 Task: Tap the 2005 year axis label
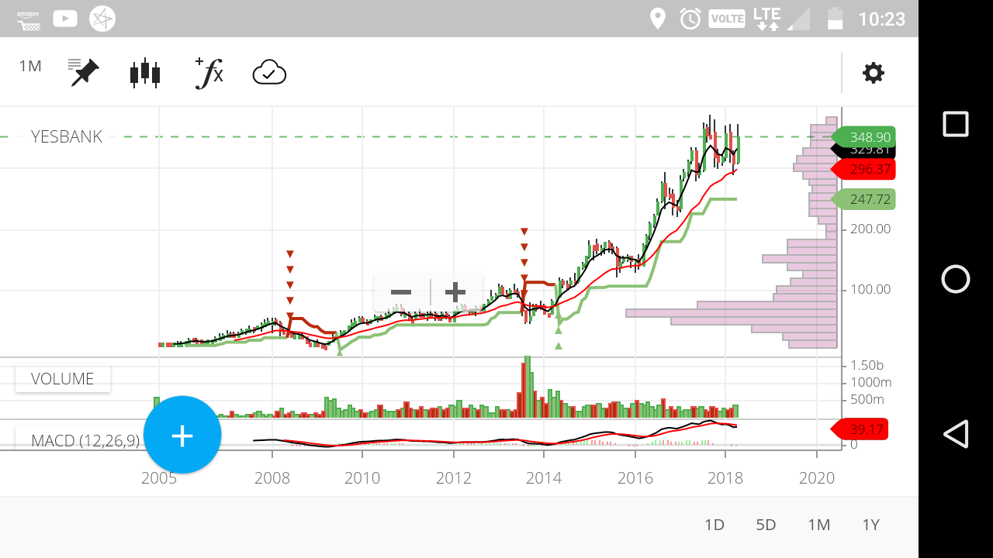pos(159,478)
